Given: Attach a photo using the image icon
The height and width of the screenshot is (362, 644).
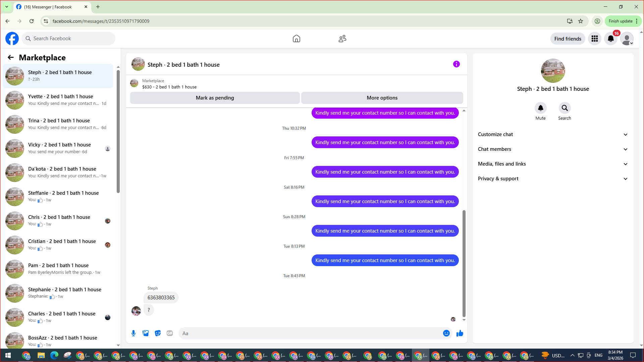Looking at the screenshot, I should [x=146, y=333].
